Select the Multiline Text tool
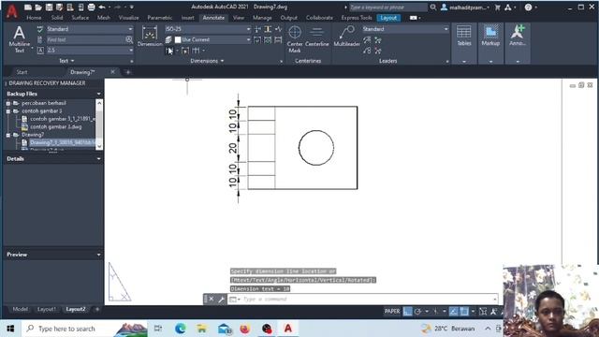Viewport: 599px width, 337px height. [19, 38]
